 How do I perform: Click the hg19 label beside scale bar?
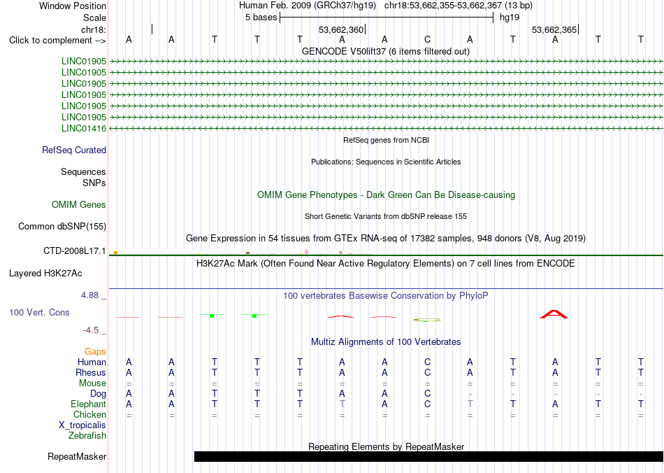click(x=510, y=17)
